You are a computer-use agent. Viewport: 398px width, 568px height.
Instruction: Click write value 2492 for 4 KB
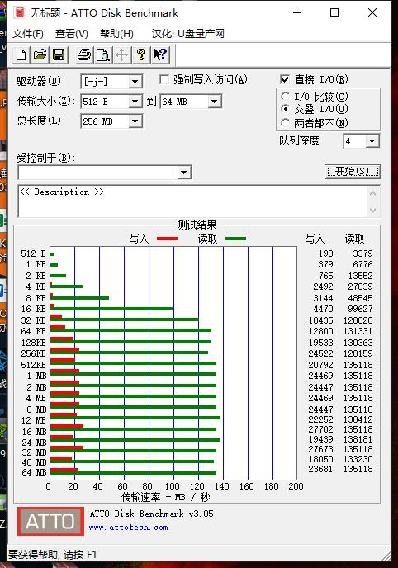tap(323, 286)
